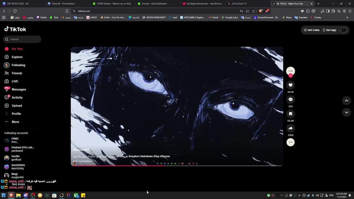The height and width of the screenshot is (199, 354).
Task: Open Messages in the sidebar
Action: pyautogui.click(x=15, y=90)
